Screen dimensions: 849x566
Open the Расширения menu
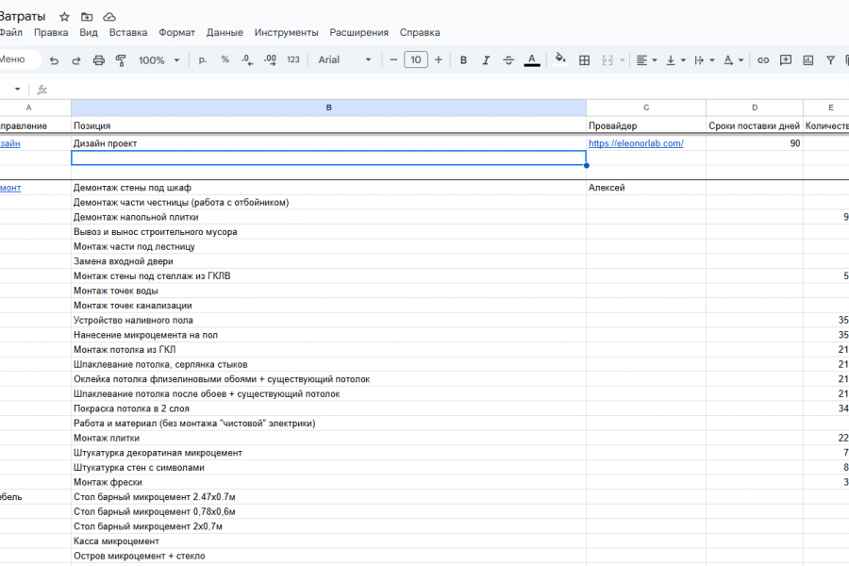[x=359, y=32]
